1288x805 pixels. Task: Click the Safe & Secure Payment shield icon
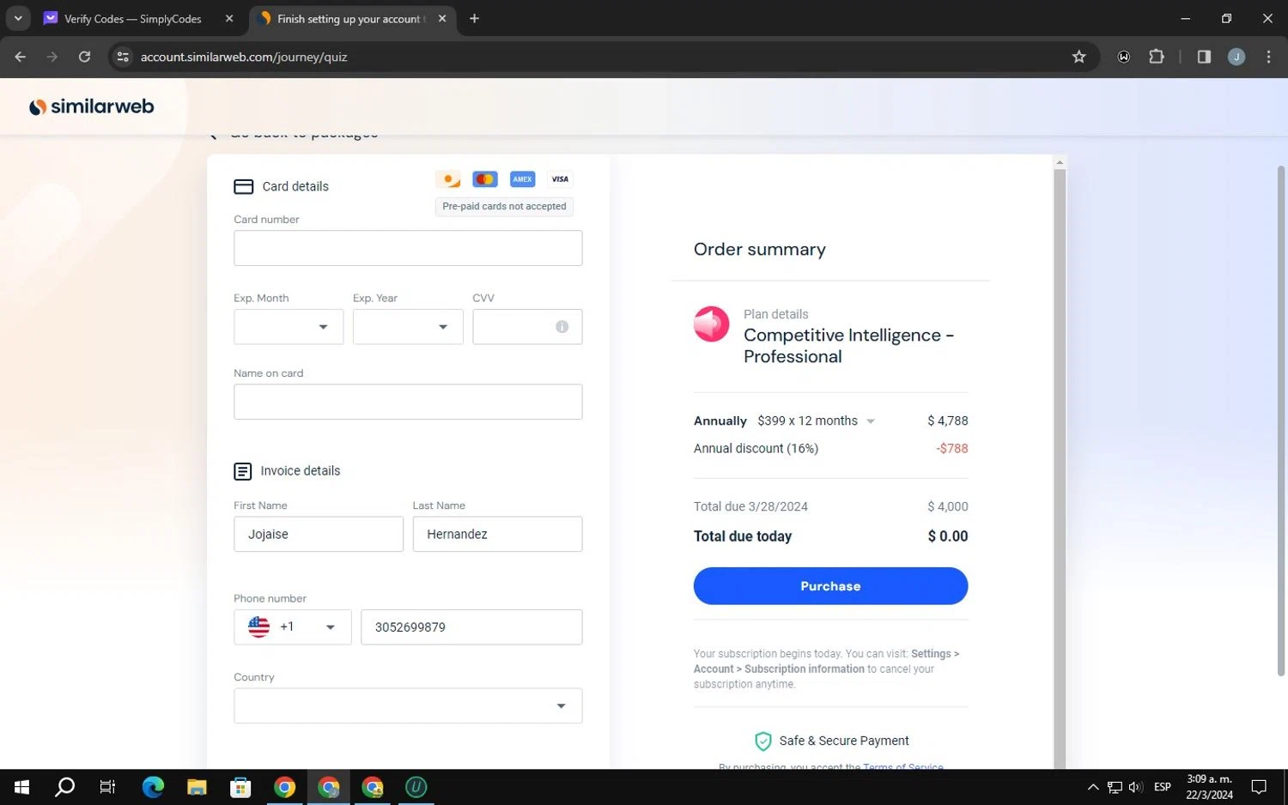pos(762,741)
